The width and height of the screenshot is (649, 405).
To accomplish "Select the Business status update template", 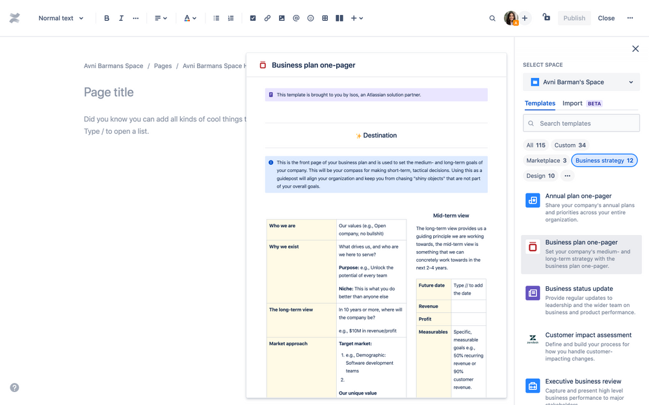I will tap(581, 301).
